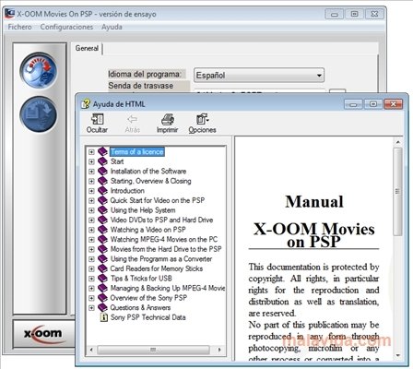Expand Quick Start for Video on the PSP
413x369 pixels.
pos(91,201)
